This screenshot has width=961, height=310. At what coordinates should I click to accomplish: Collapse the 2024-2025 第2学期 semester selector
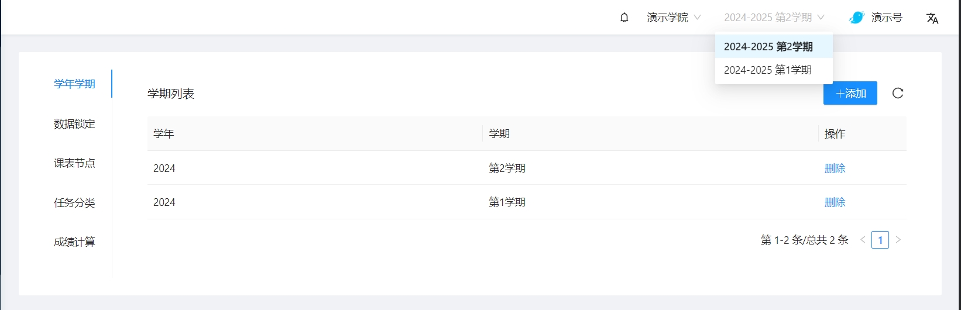774,18
